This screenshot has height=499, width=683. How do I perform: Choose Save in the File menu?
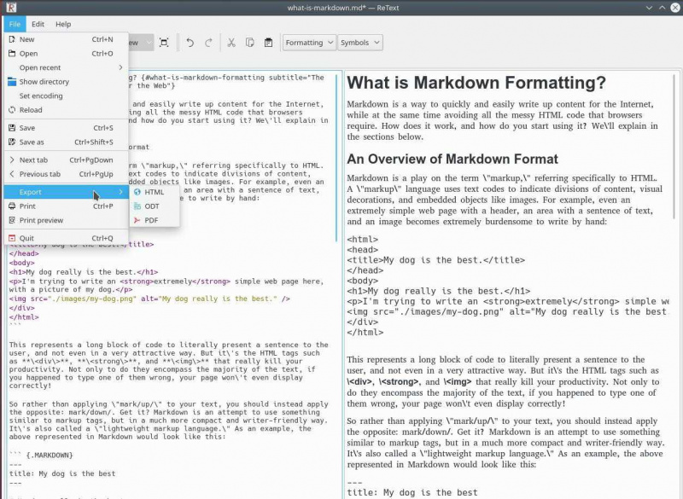(x=67, y=128)
